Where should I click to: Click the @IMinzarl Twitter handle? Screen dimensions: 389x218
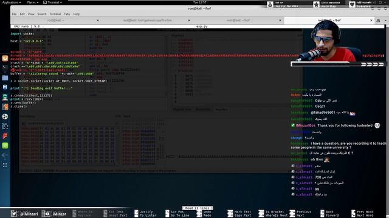tap(29, 214)
